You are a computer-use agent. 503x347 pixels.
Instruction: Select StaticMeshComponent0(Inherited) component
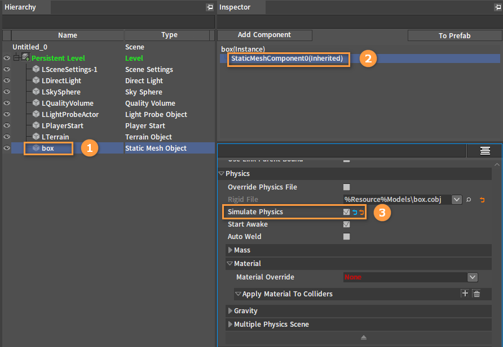[x=287, y=58]
